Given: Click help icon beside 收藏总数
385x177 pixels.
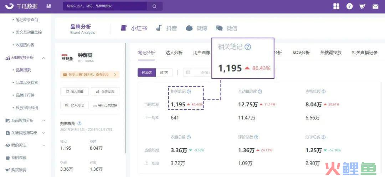Looking at the screenshot, I should point(189,137).
